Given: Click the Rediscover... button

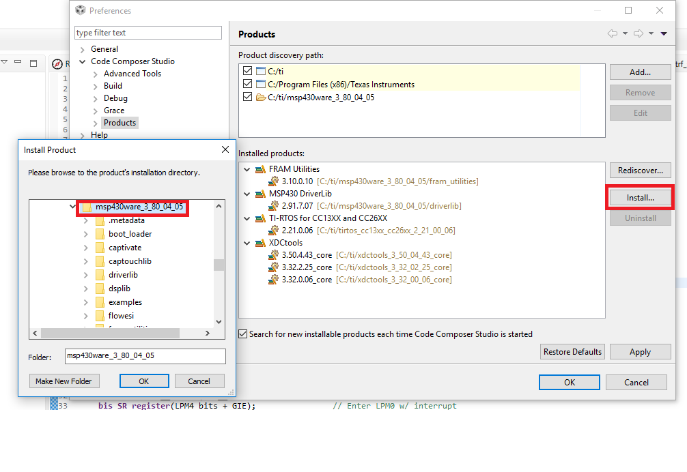Looking at the screenshot, I should (640, 170).
